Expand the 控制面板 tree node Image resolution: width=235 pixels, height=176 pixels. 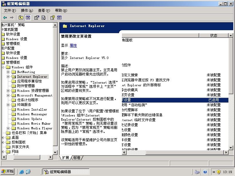[3, 142]
